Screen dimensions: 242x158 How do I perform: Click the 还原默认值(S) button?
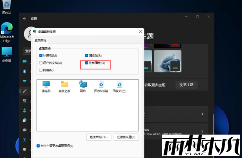(126, 137)
